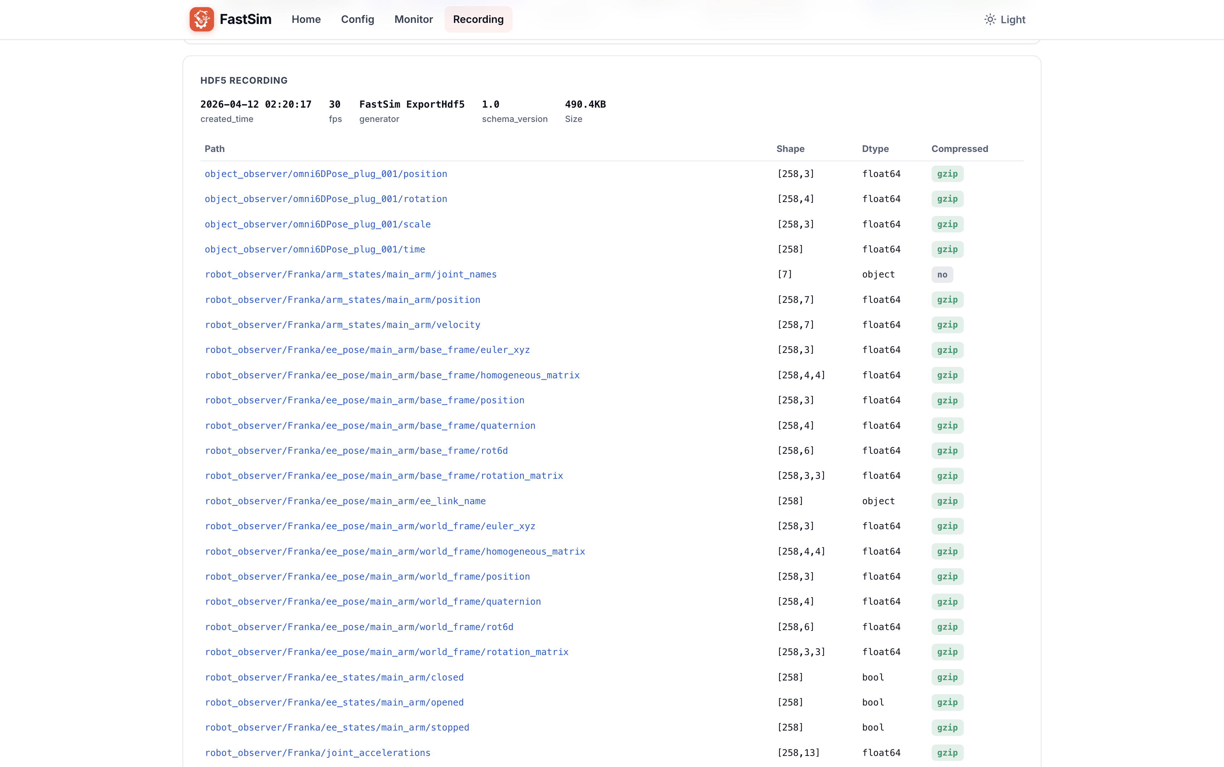Click the Path column header
This screenshot has height=767, width=1224.
point(215,149)
